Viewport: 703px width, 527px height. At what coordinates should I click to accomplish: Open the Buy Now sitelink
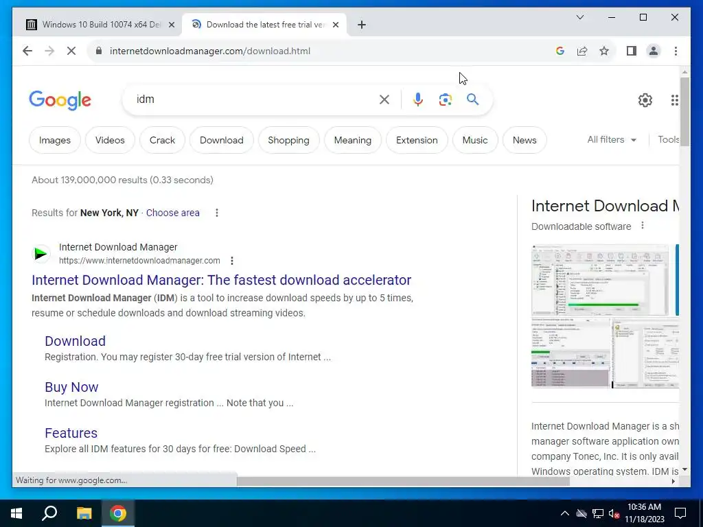click(71, 387)
